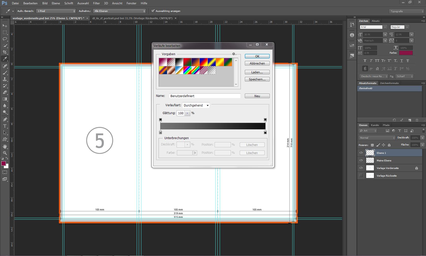Expand the Aufn.-Bereich dropdown
Screen dimensions: 426x256
point(56,11)
